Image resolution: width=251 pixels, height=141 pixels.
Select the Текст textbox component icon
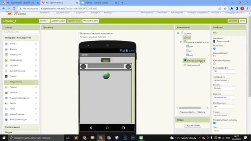[x=6, y=109]
